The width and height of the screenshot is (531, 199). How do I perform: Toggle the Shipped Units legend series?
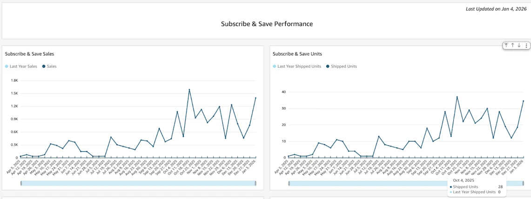coord(342,66)
